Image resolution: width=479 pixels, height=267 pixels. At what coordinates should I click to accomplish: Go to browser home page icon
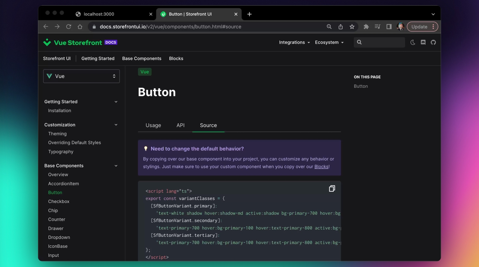pos(80,27)
